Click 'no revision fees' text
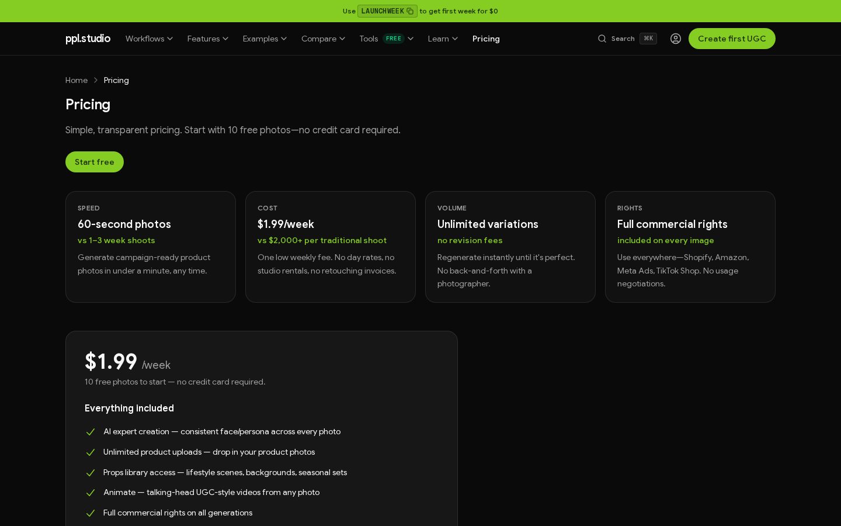841x526 pixels. [x=470, y=240]
